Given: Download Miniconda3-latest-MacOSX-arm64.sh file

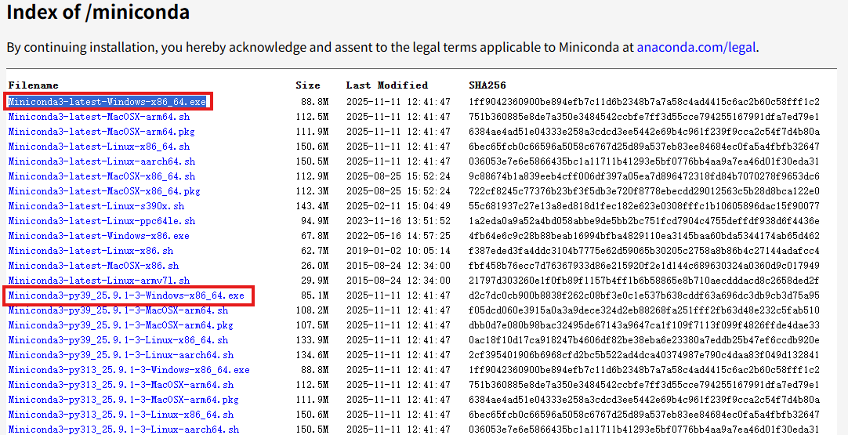Looking at the screenshot, I should point(99,117).
